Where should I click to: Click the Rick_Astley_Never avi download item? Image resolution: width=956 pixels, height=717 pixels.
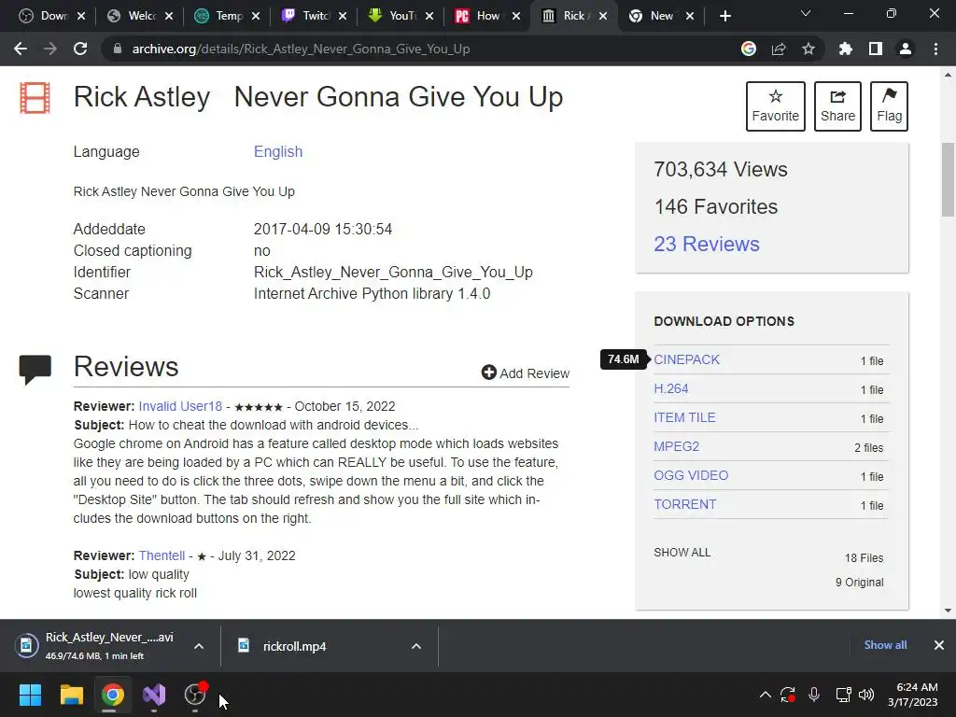[x=97, y=646]
